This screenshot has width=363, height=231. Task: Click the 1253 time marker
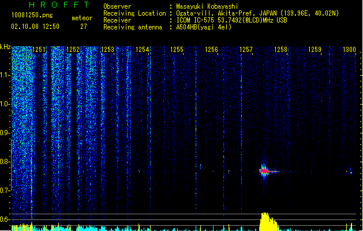(x=108, y=50)
